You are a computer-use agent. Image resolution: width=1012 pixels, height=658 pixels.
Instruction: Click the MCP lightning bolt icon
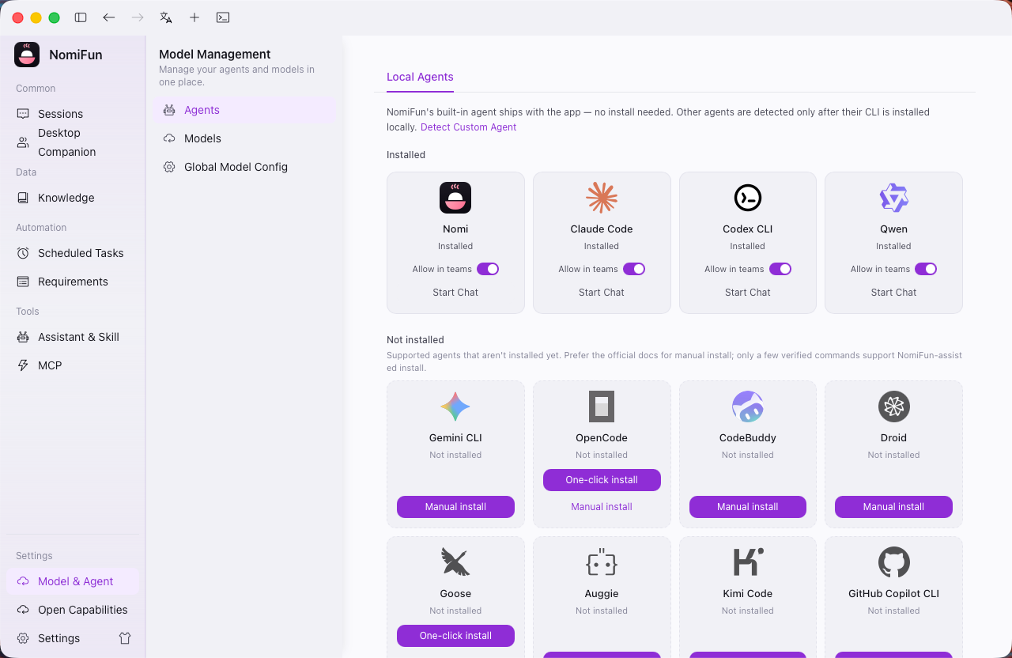pyautogui.click(x=23, y=365)
